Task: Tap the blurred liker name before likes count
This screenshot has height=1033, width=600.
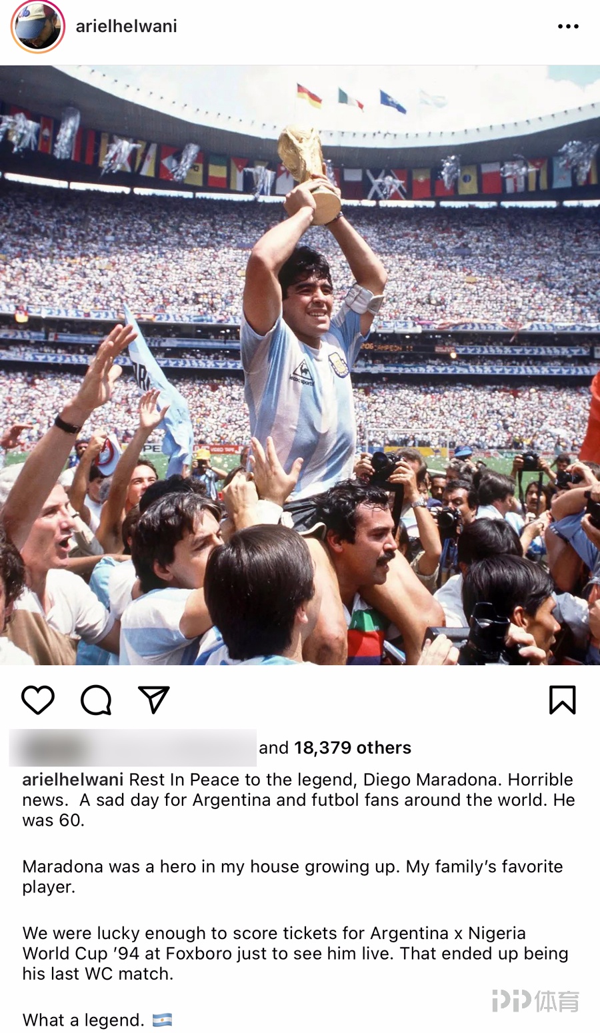Action: [x=133, y=748]
